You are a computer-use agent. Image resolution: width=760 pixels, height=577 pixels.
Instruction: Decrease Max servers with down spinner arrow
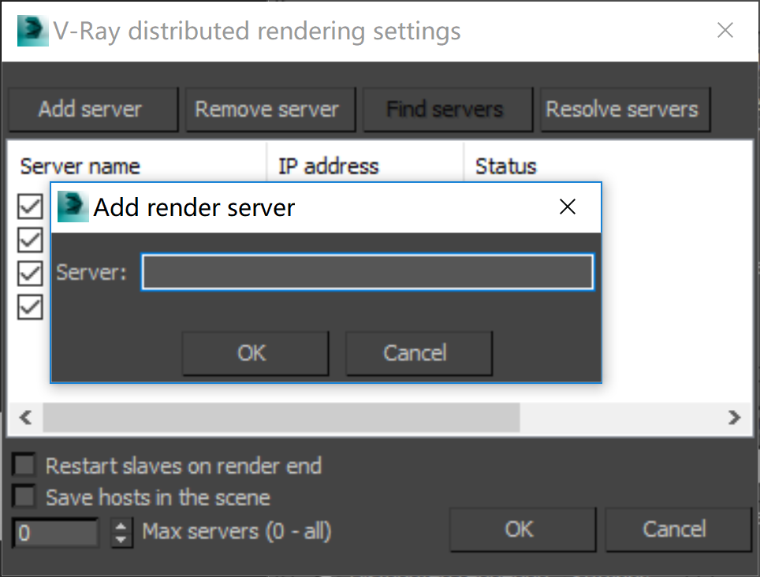pos(121,540)
